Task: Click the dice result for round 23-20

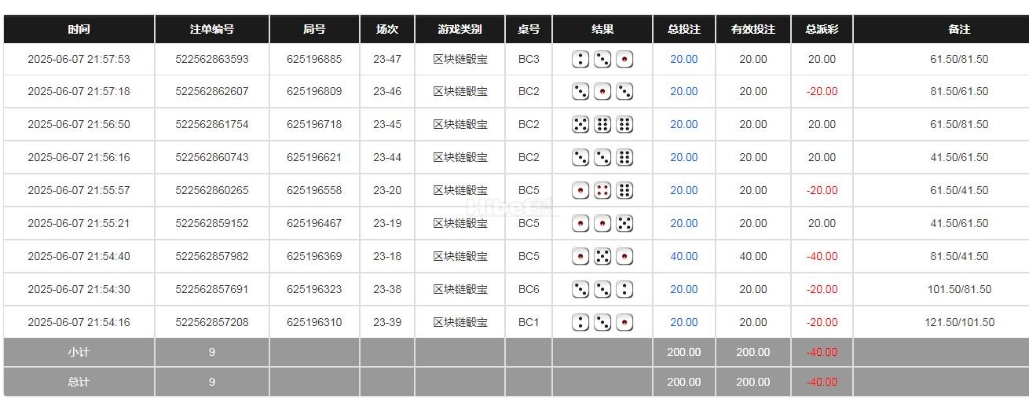Action: coord(602,191)
